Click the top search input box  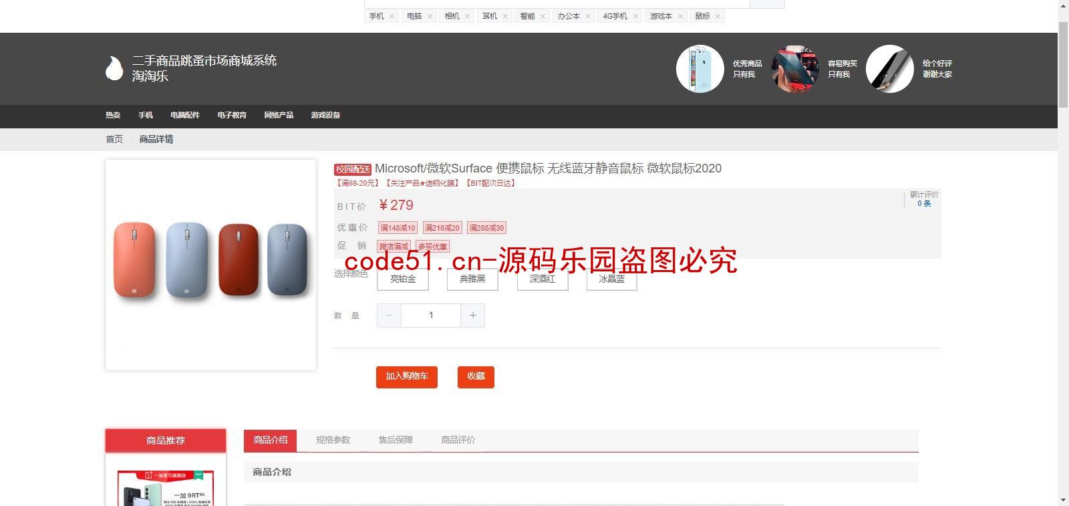557,3
